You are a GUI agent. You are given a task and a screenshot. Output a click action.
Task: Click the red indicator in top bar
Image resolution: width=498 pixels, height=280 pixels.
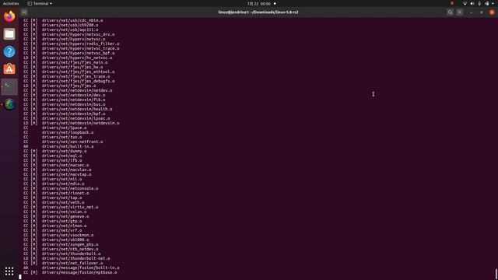452,3
